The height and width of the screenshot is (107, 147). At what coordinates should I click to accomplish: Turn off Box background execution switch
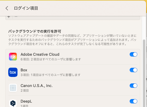pos(133,70)
